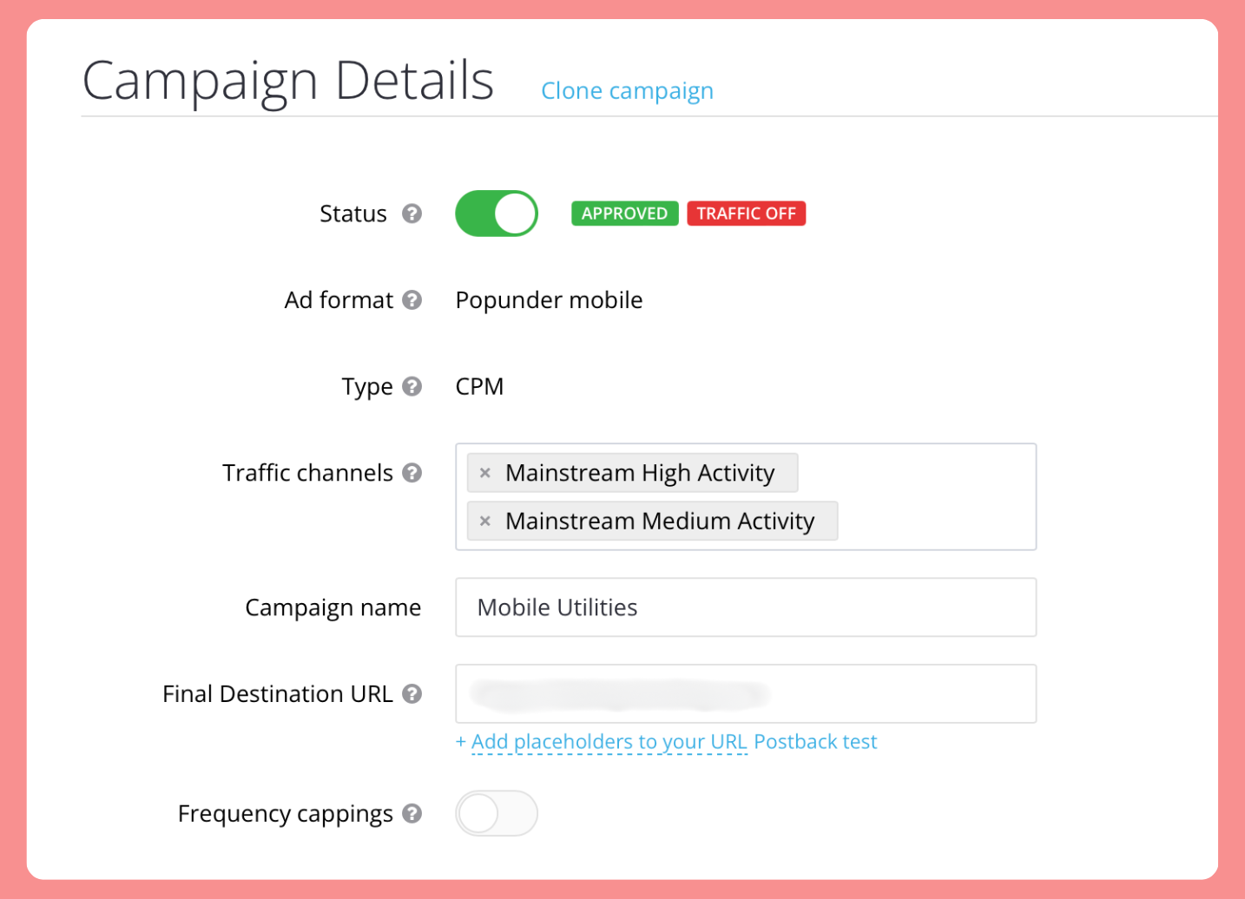
Task: Click the Final Destination URL help icon
Action: click(412, 693)
